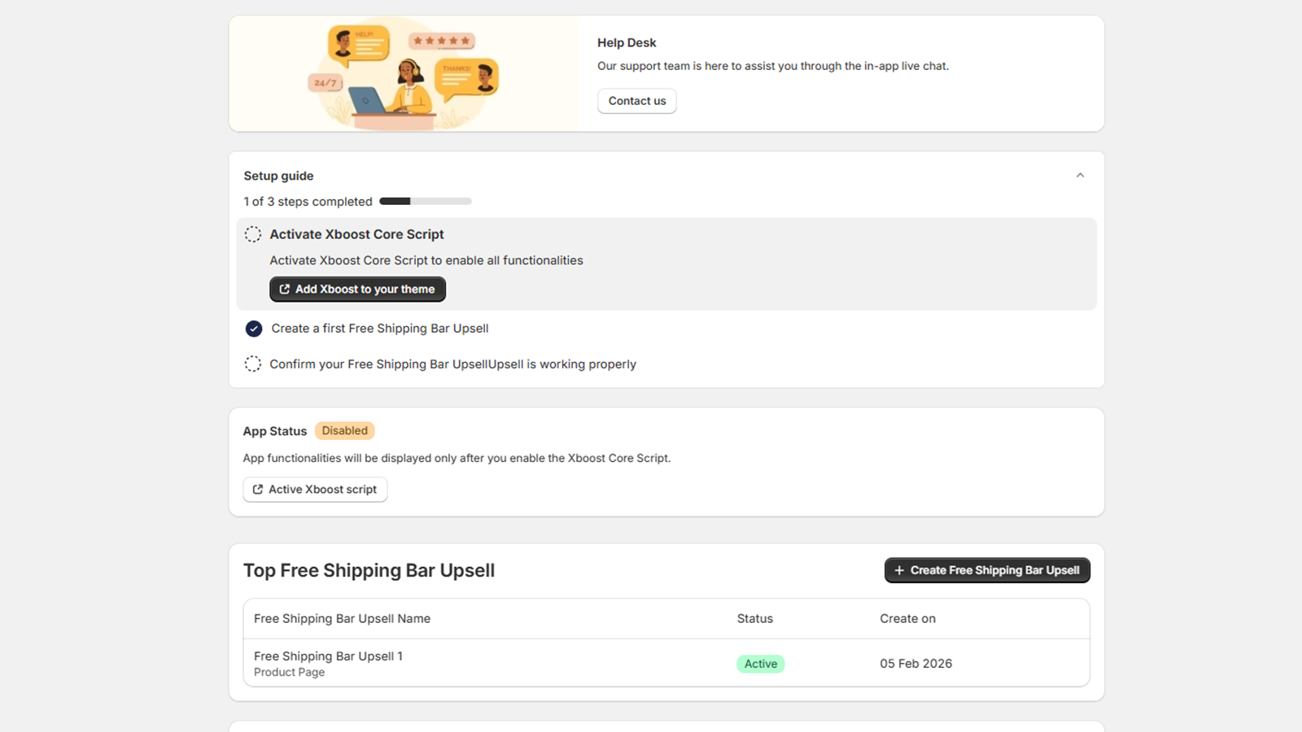This screenshot has height=732, width=1302.
Task: Click the plus icon on Create Upsell button
Action: [x=899, y=570]
